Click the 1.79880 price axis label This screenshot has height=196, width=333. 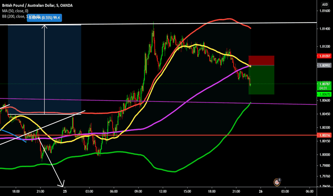tap(325, 165)
